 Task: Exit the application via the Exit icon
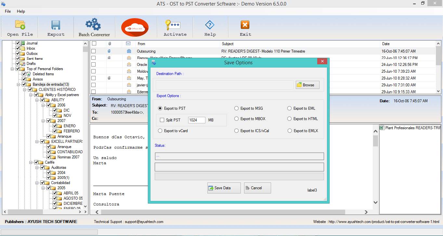(x=245, y=27)
